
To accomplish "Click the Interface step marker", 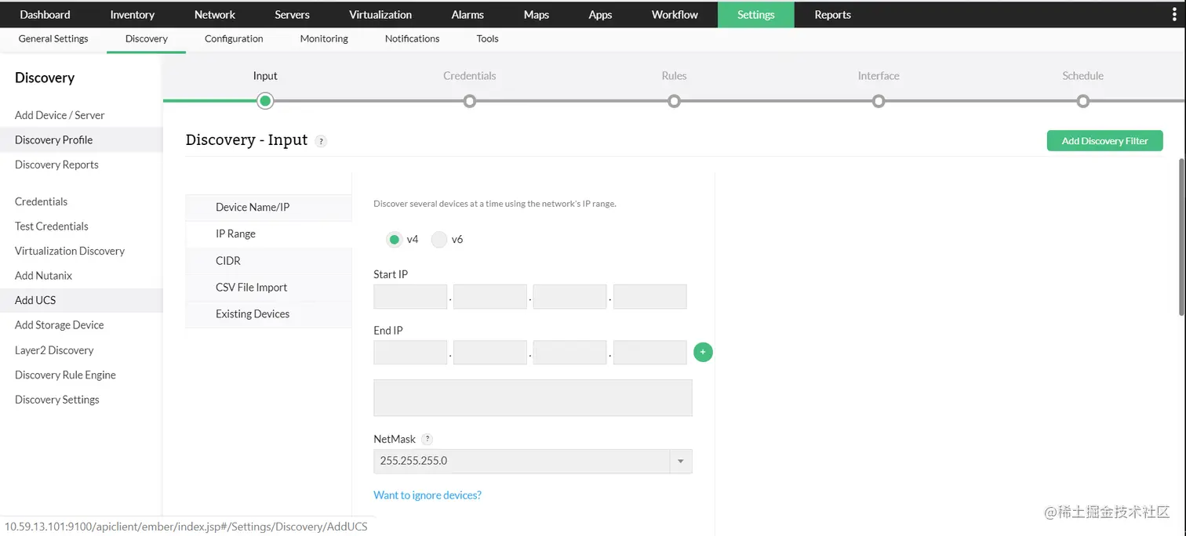I will point(878,101).
